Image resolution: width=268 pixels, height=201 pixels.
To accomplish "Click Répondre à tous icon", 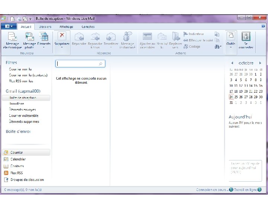I will click(95, 41).
